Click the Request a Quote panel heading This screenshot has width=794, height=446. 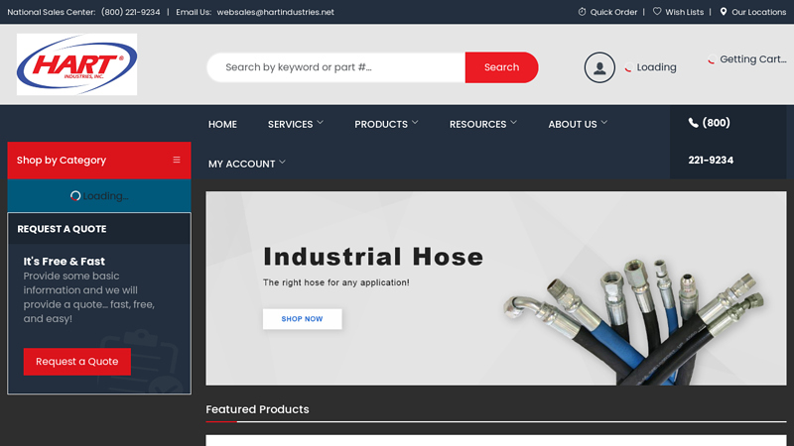click(x=62, y=229)
